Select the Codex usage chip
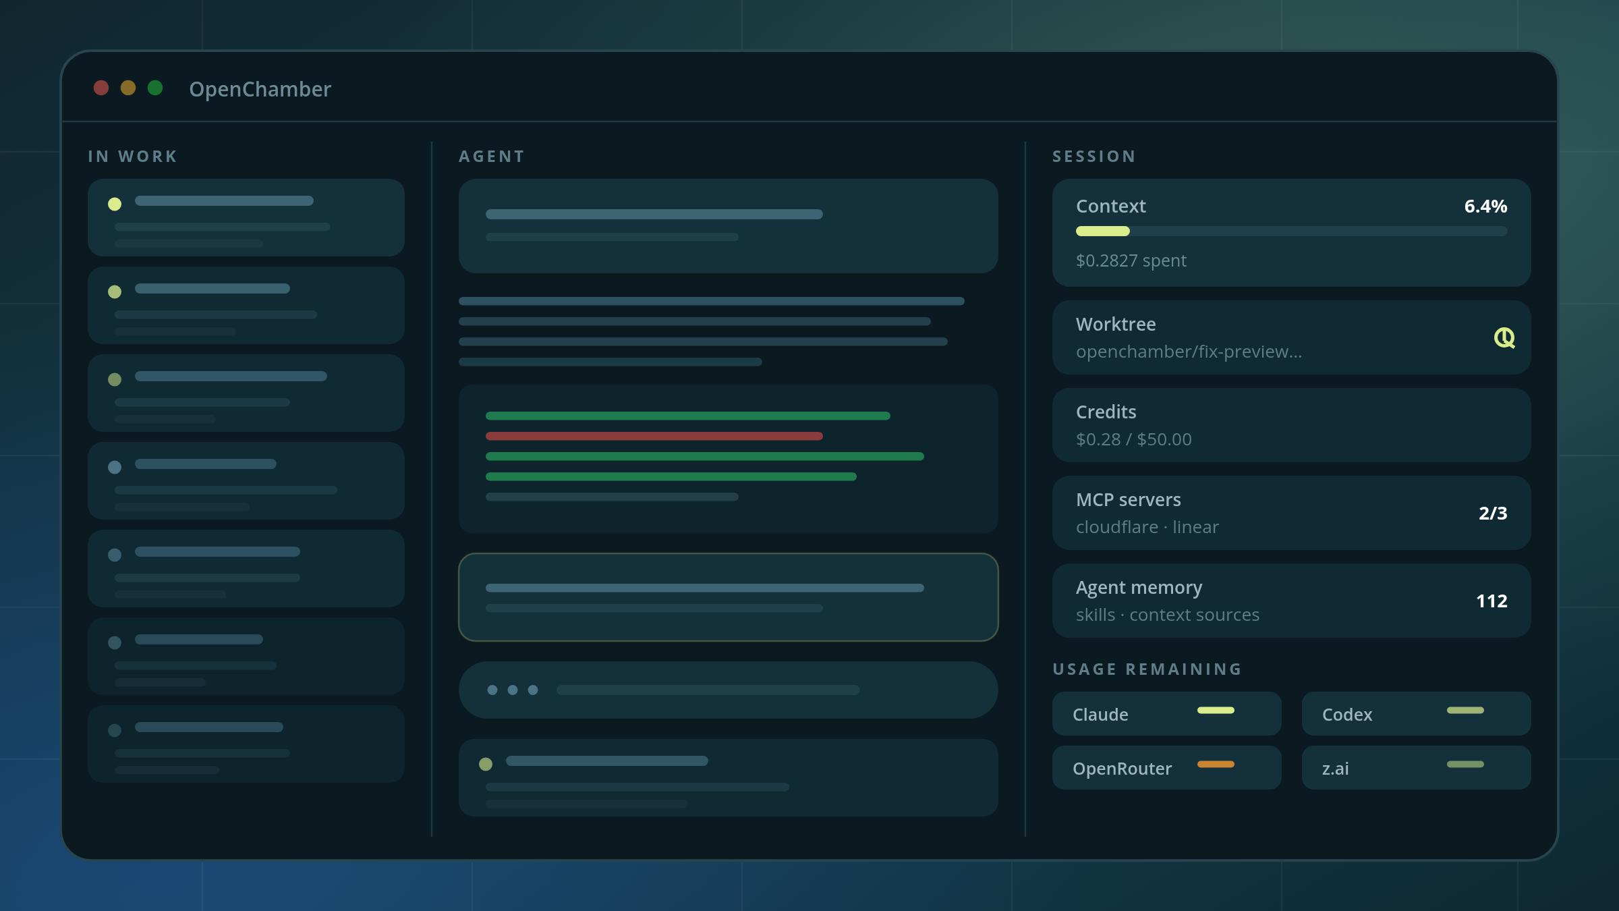 (1416, 714)
